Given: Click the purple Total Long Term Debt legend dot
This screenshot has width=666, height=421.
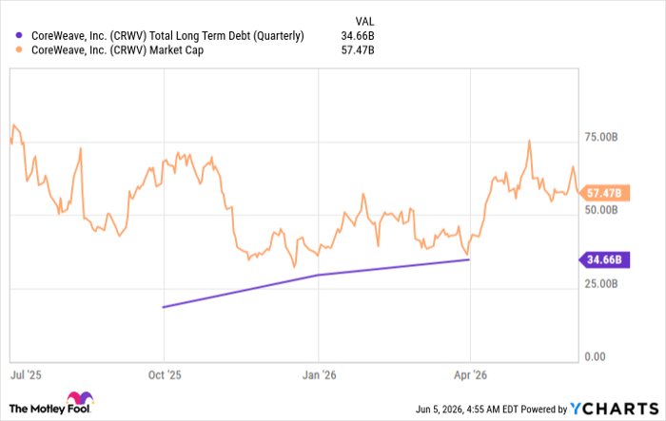Looking at the screenshot, I should 19,36.
